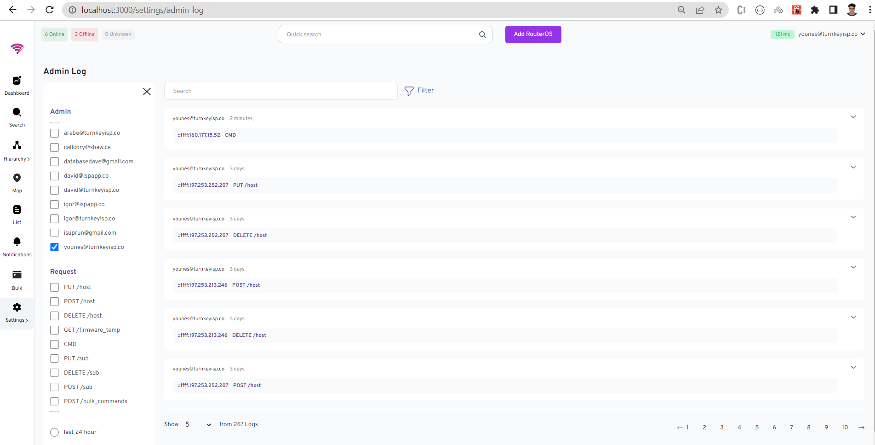
Task: Select the last 24 hour radio button
Action: [x=55, y=432]
